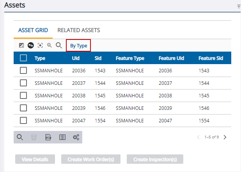Collapse the Assets panel using top-right arrow
The width and height of the screenshot is (241, 172).
[x=238, y=6]
